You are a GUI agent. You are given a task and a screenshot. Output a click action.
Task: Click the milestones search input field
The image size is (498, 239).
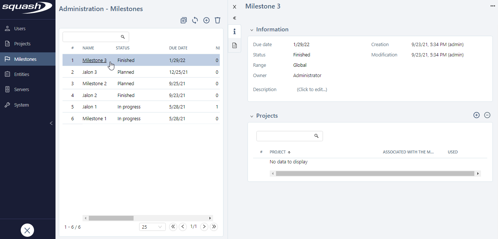(92, 37)
